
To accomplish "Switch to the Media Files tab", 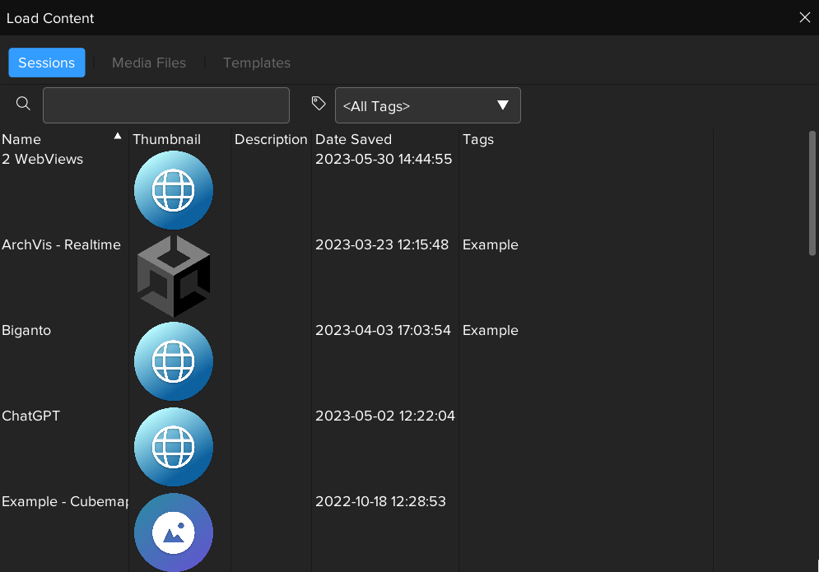I will click(149, 63).
